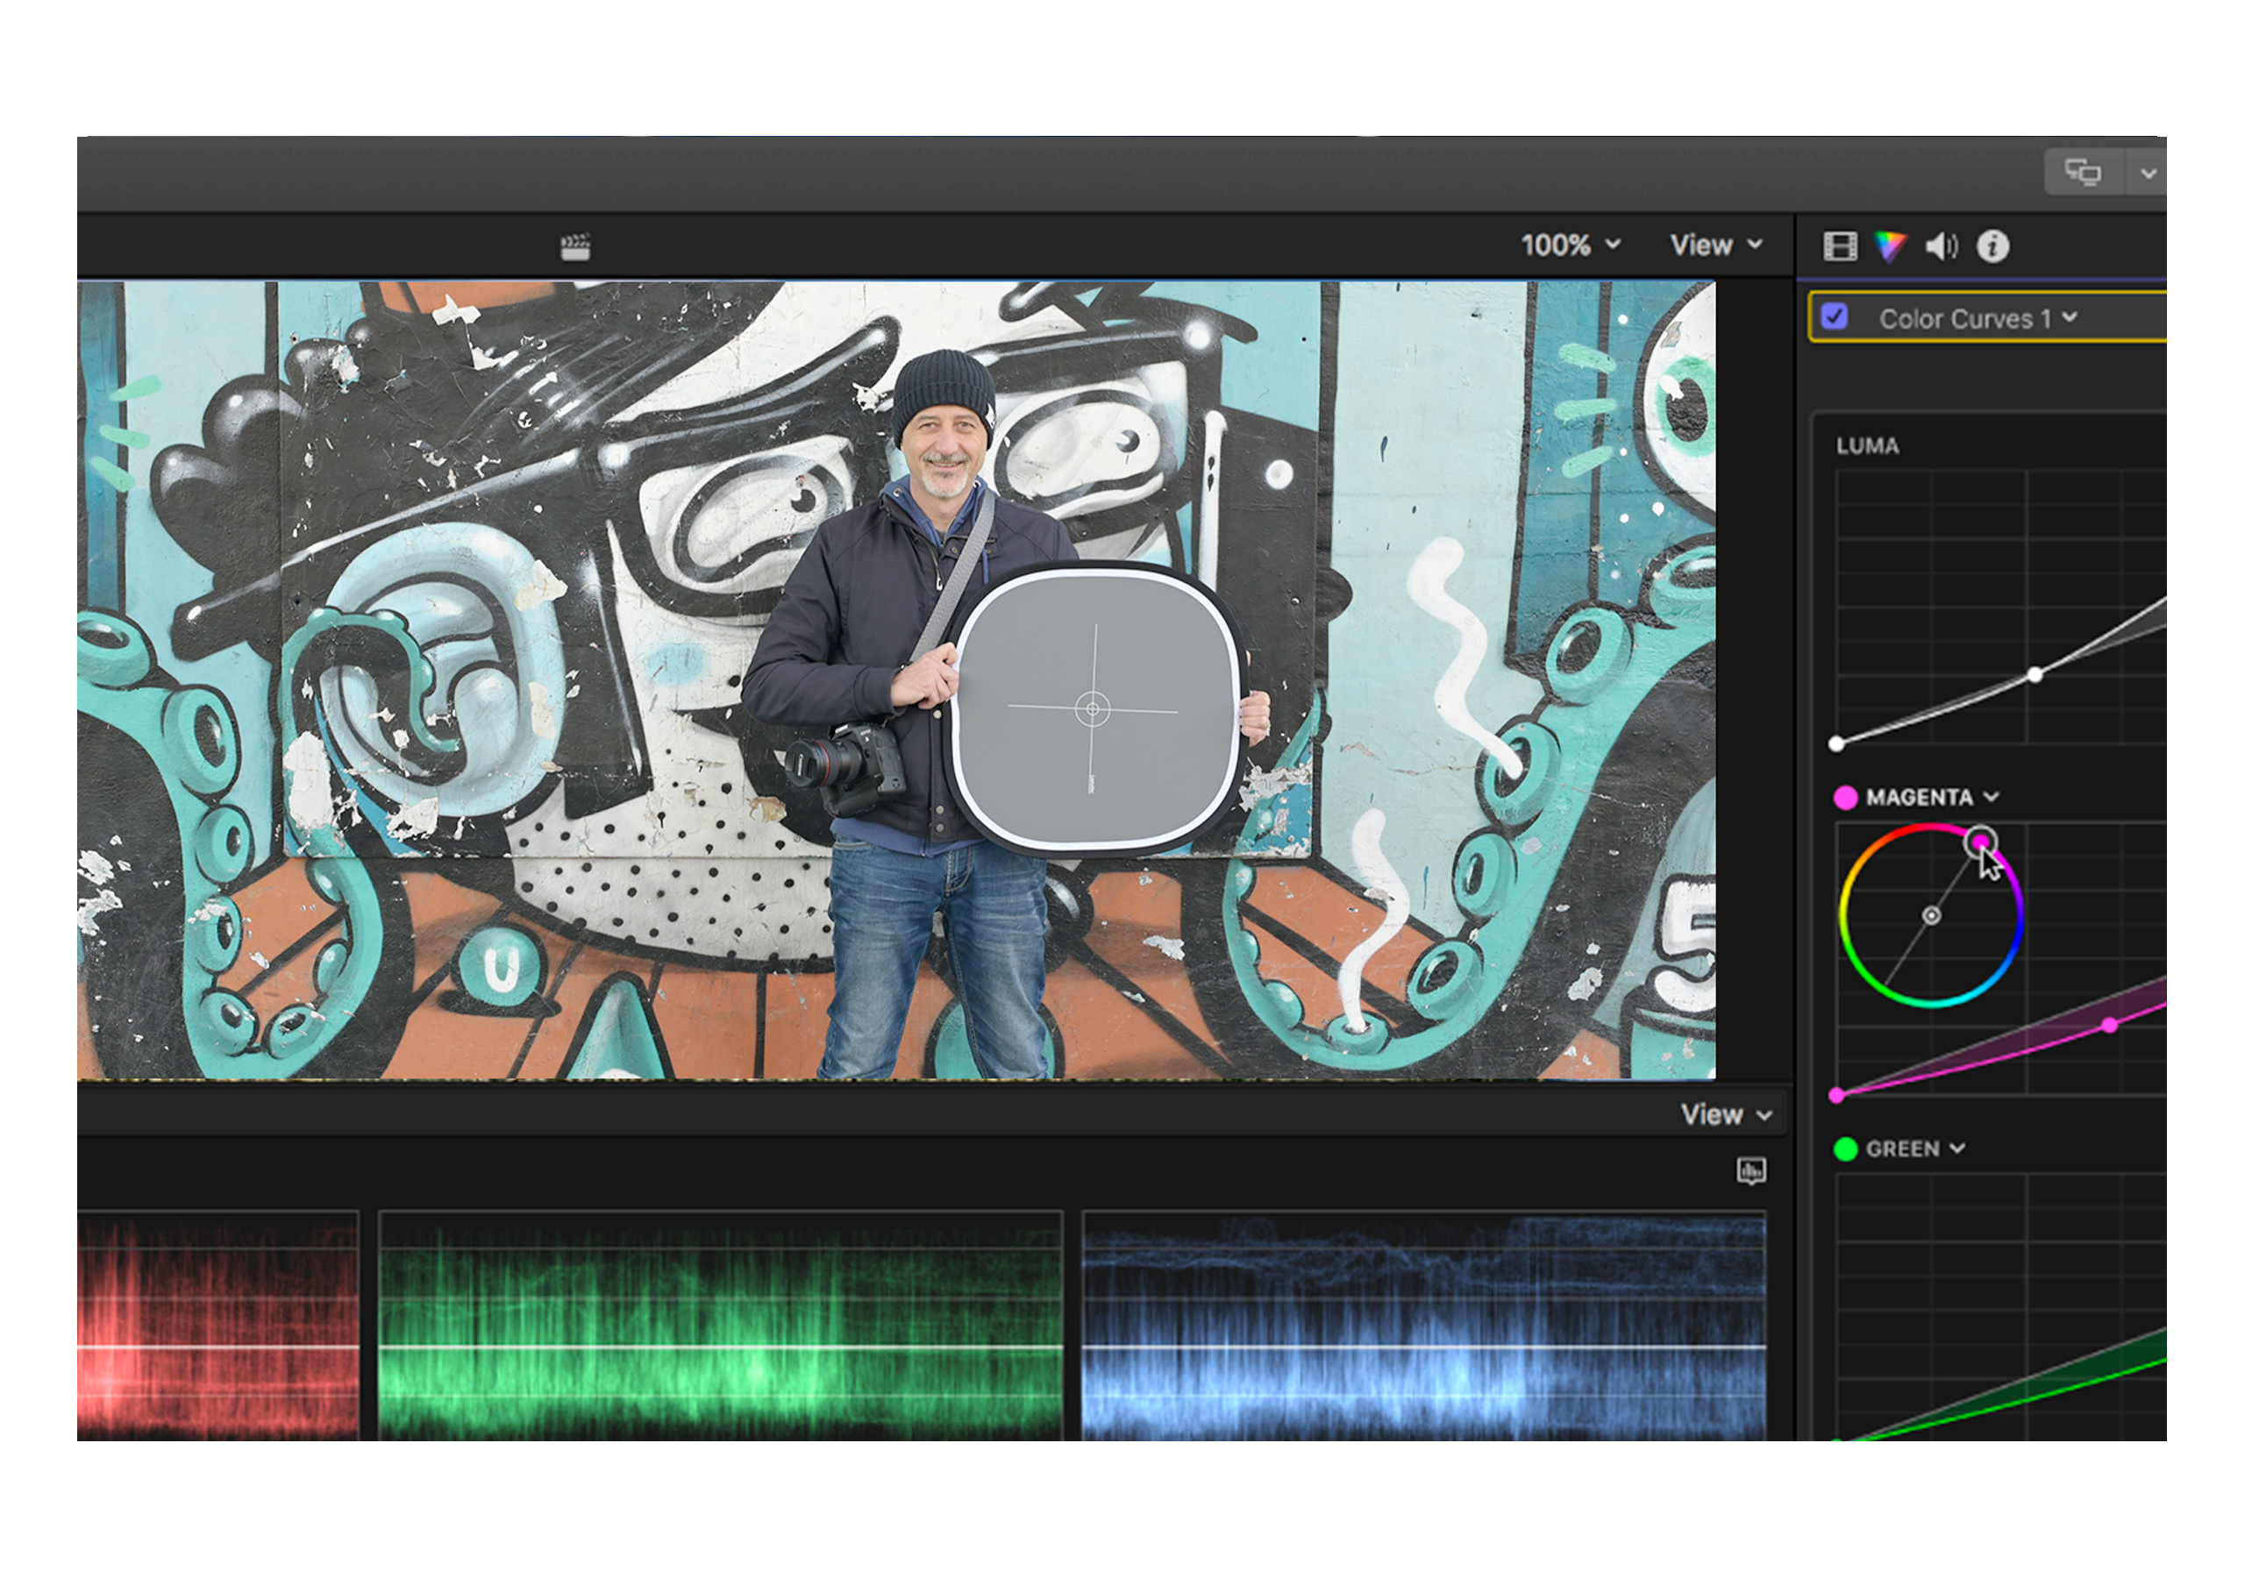Select the control point on the magenta curve
The image size is (2245, 1578).
2110,1026
